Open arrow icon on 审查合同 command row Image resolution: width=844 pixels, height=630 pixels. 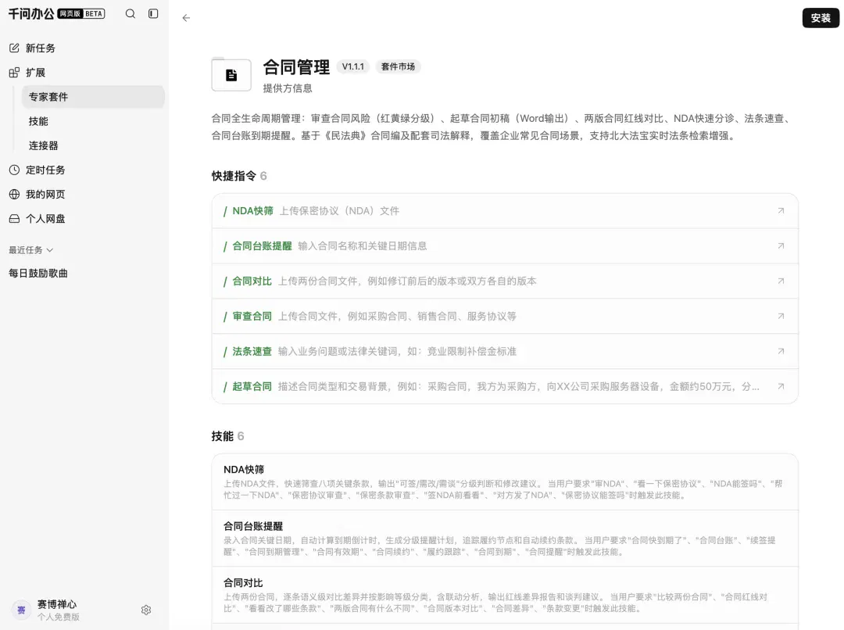pos(781,316)
